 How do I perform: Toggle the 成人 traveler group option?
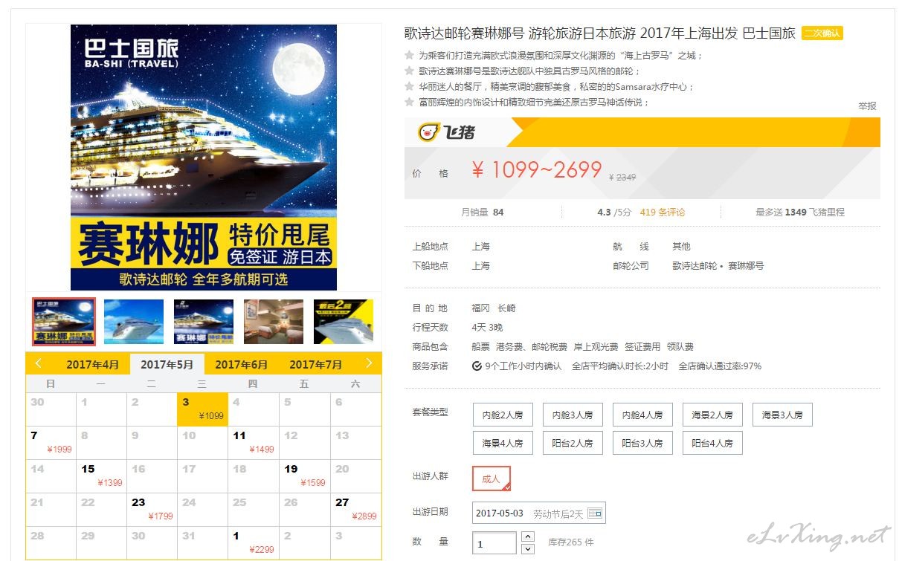click(492, 479)
